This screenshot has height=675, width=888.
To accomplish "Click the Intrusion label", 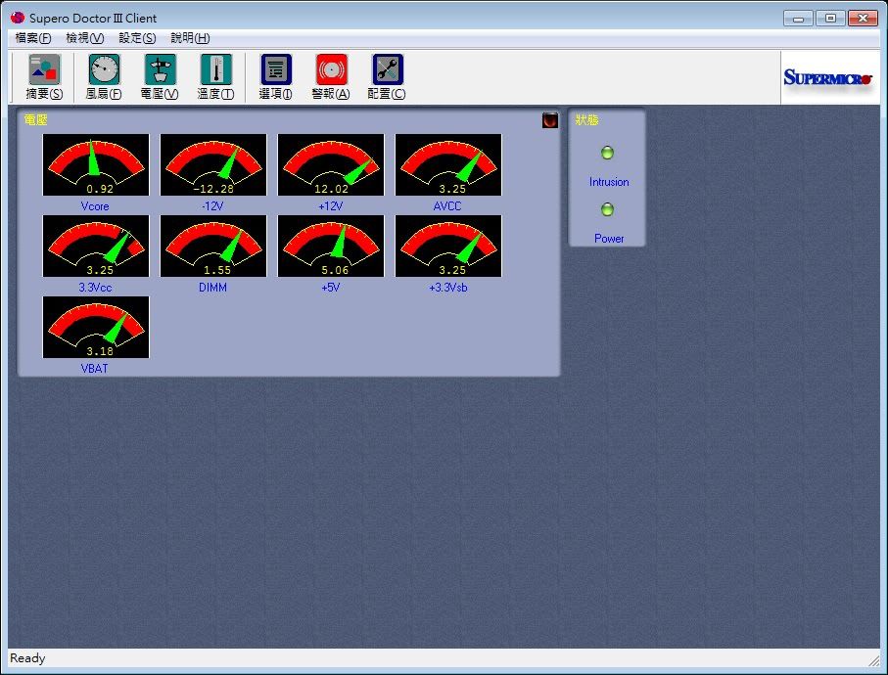I will (609, 182).
